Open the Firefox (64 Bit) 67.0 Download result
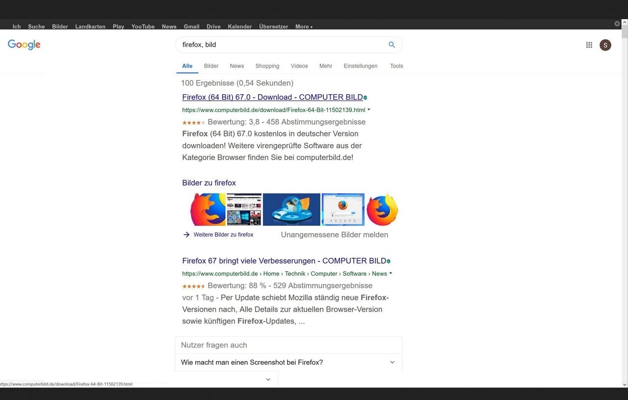Image resolution: width=628 pixels, height=400 pixels. pos(272,97)
